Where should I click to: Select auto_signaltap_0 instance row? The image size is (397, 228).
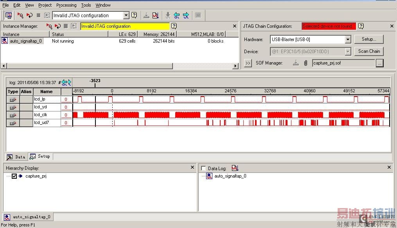tap(119, 41)
